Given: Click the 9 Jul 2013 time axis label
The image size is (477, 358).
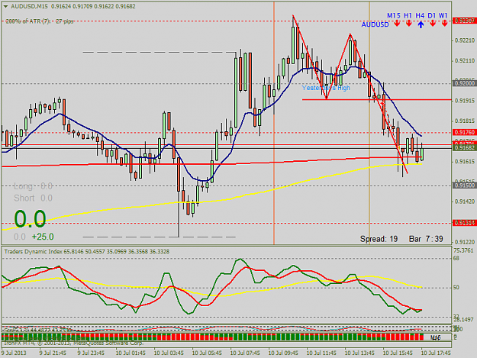Looking at the screenshot, I should [14, 353].
